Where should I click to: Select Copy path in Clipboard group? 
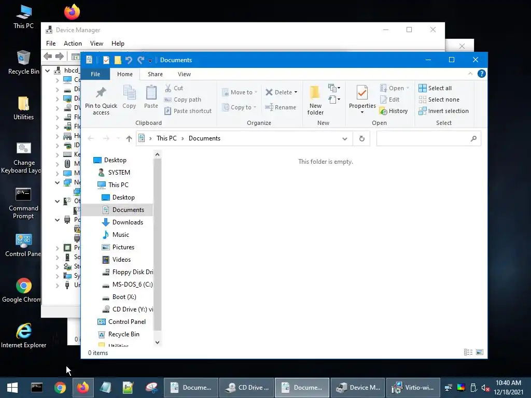click(x=183, y=99)
